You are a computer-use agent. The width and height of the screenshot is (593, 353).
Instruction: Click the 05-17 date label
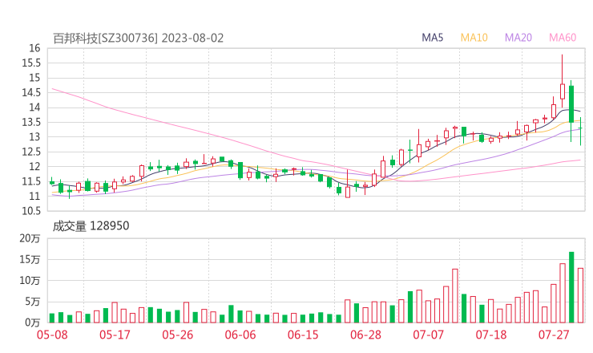(x=115, y=335)
